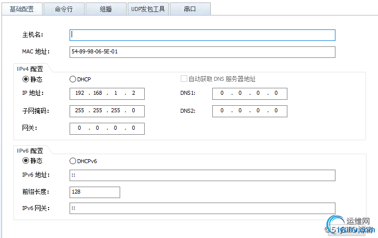
Task: Click the MAC 地址 field
Action: pyautogui.click(x=202, y=52)
